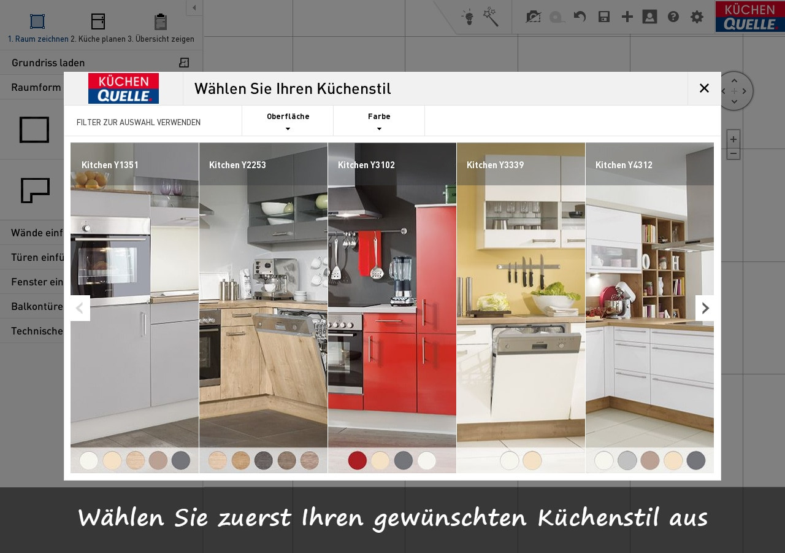
Task: Pick taupe swatch for Kitchen Y1351
Action: (158, 460)
